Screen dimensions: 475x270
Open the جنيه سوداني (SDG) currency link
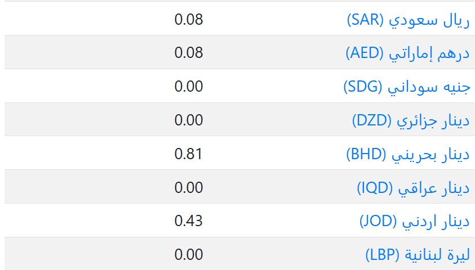click(407, 87)
